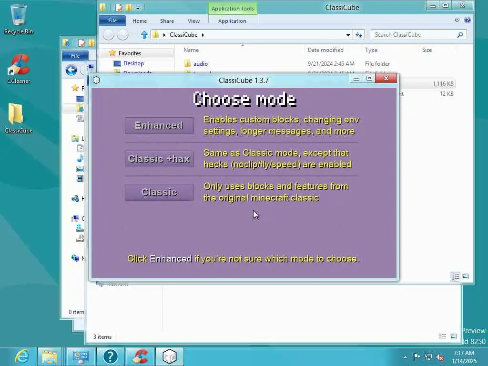Switch to the Share ribbon tab

coord(167,21)
